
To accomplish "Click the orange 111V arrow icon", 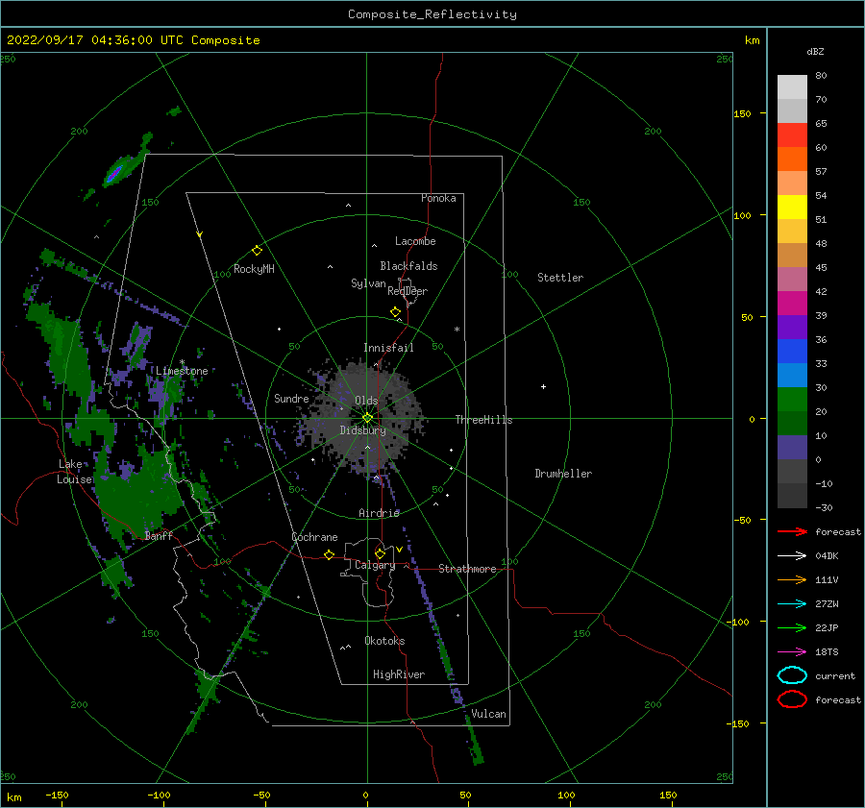I will (792, 579).
